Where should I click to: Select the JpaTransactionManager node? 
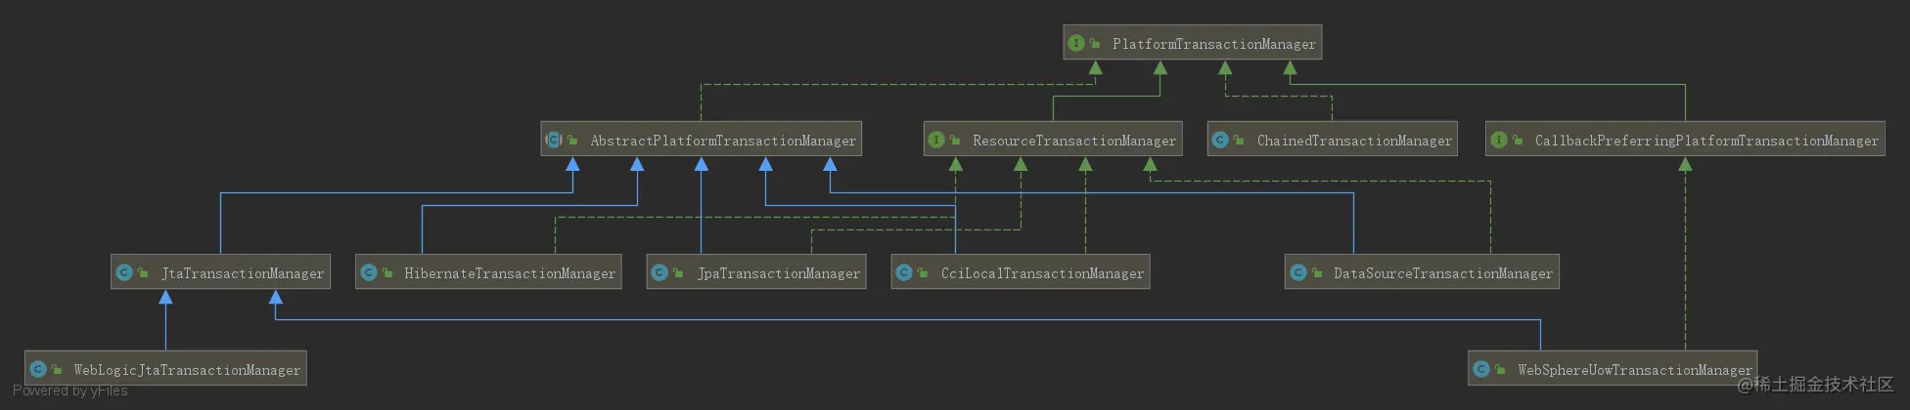pyautogui.click(x=756, y=272)
